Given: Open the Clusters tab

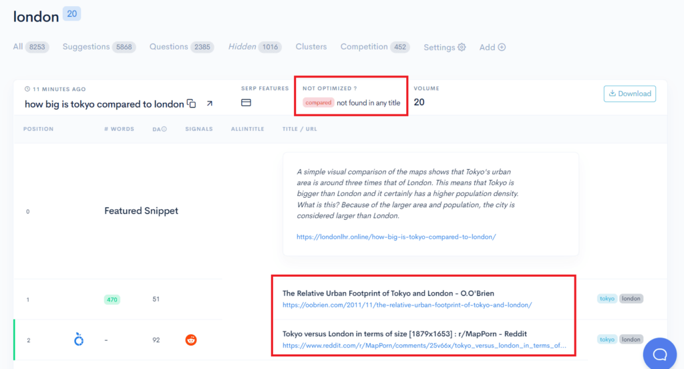Looking at the screenshot, I should click(311, 47).
